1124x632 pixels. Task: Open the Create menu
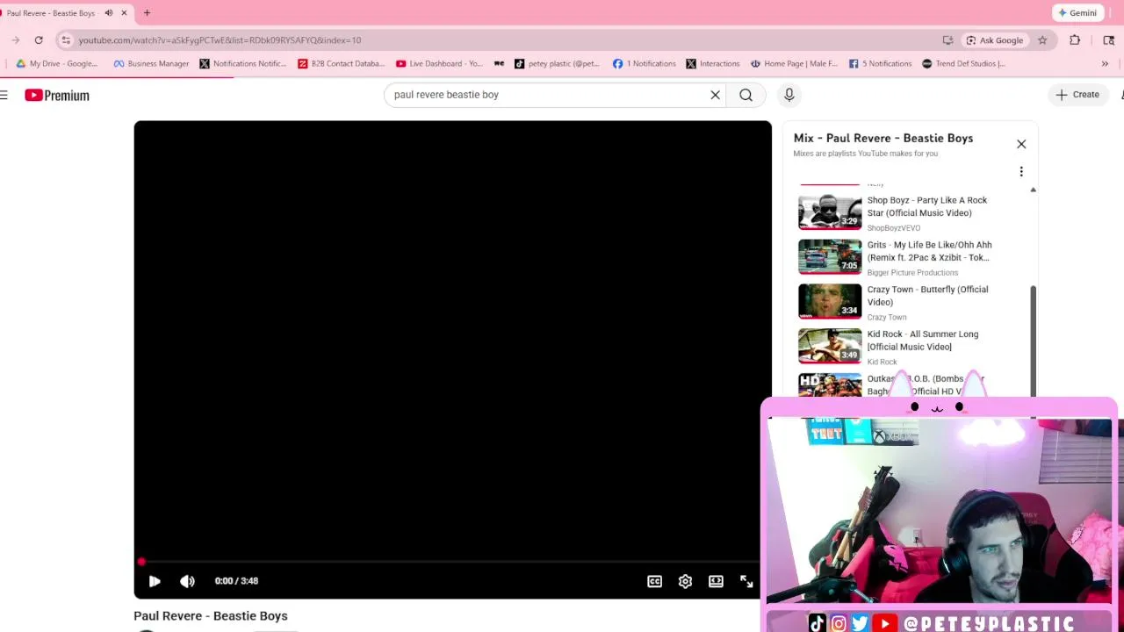(1077, 95)
